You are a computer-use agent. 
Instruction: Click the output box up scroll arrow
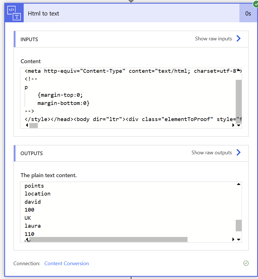tap(239, 184)
